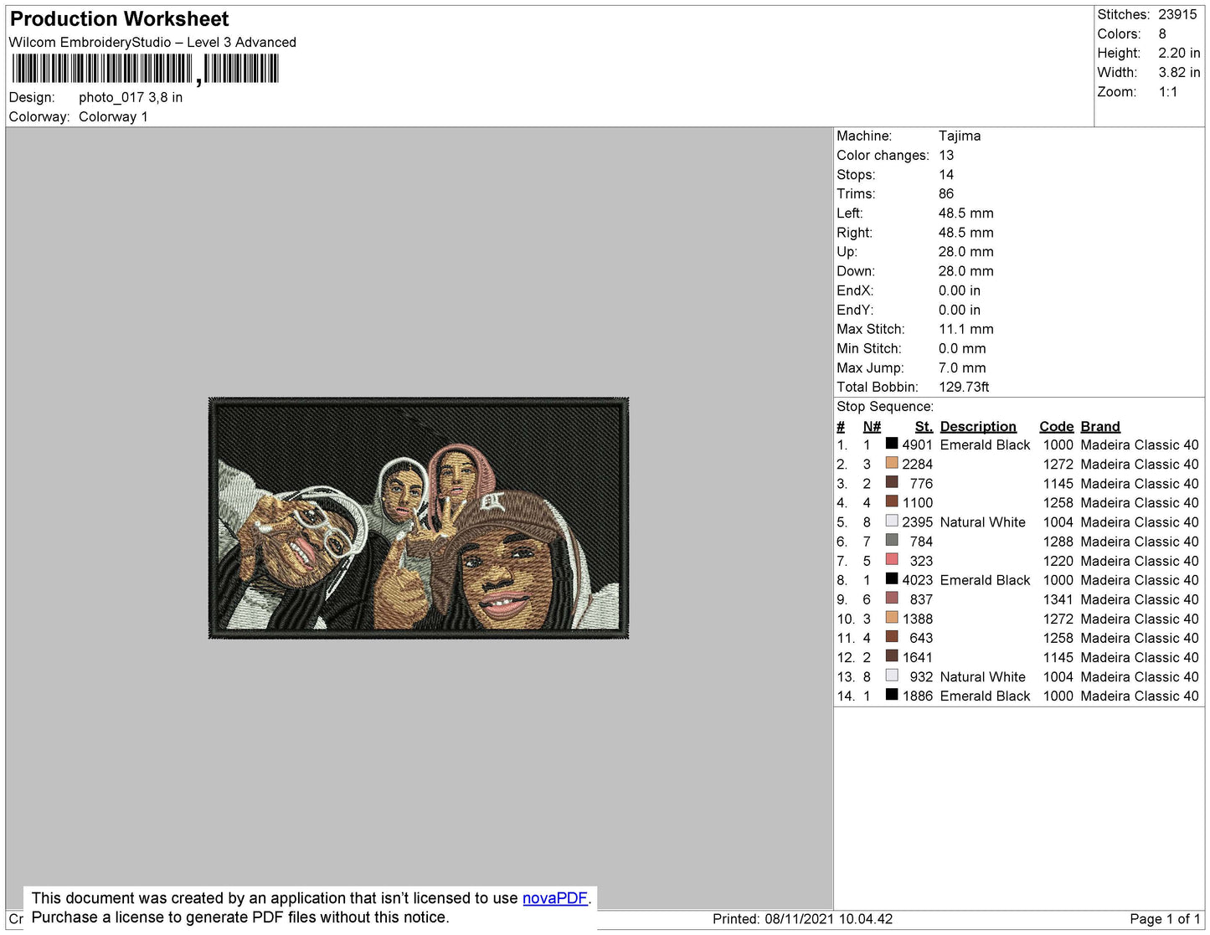Click the Production Worksheet title
The height and width of the screenshot is (935, 1210).
coord(119,19)
